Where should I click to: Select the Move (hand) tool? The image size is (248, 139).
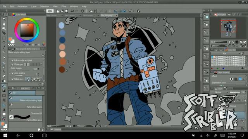point(4,24)
